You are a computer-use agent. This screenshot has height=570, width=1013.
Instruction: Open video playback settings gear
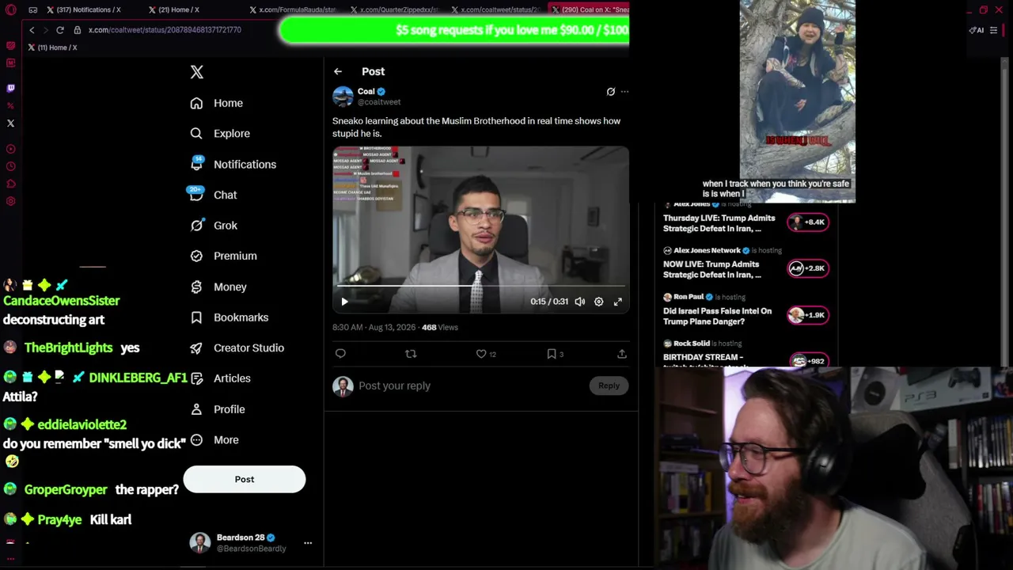click(599, 302)
